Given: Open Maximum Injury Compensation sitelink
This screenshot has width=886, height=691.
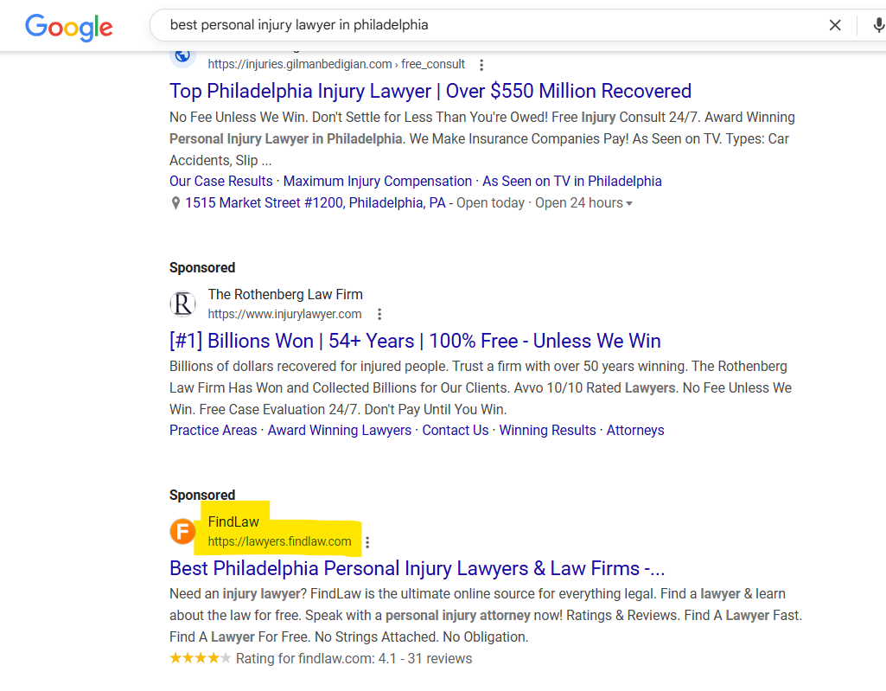Looking at the screenshot, I should tap(377, 182).
